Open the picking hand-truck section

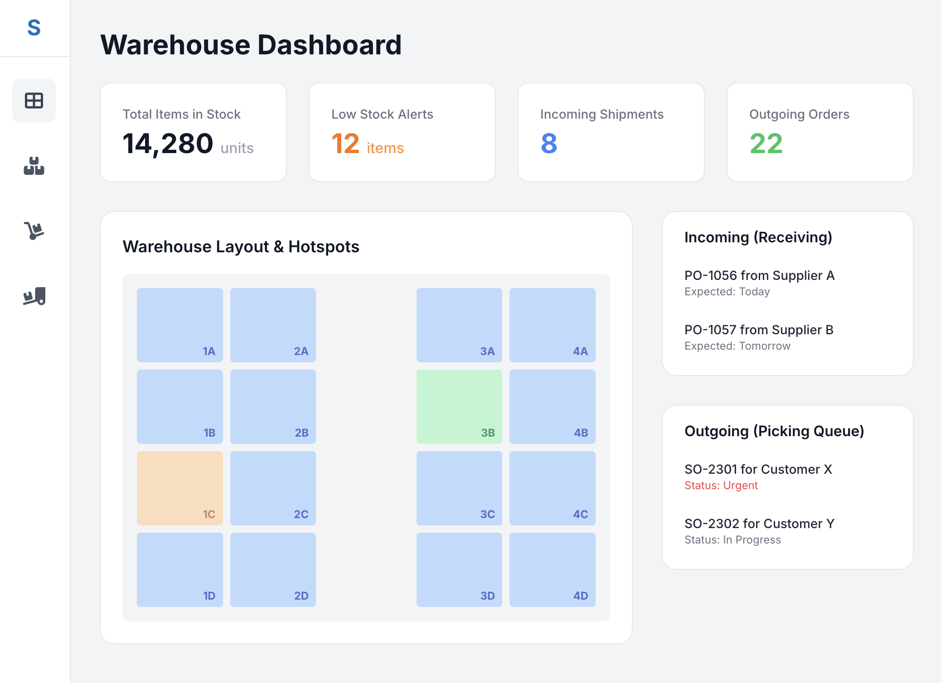(x=34, y=232)
